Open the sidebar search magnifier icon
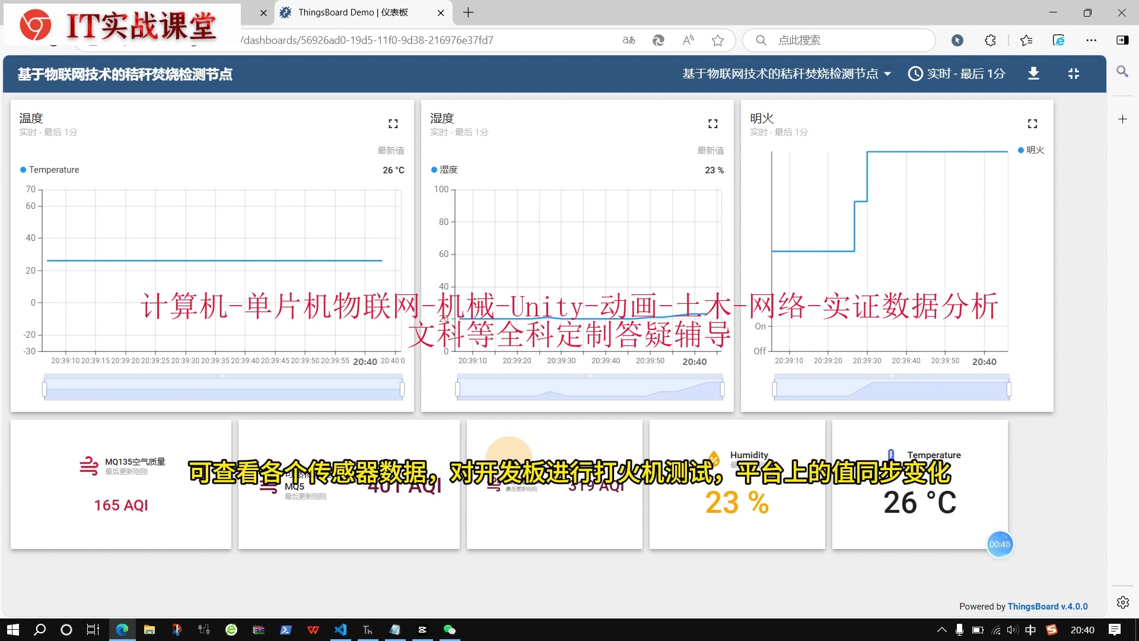 point(1122,72)
